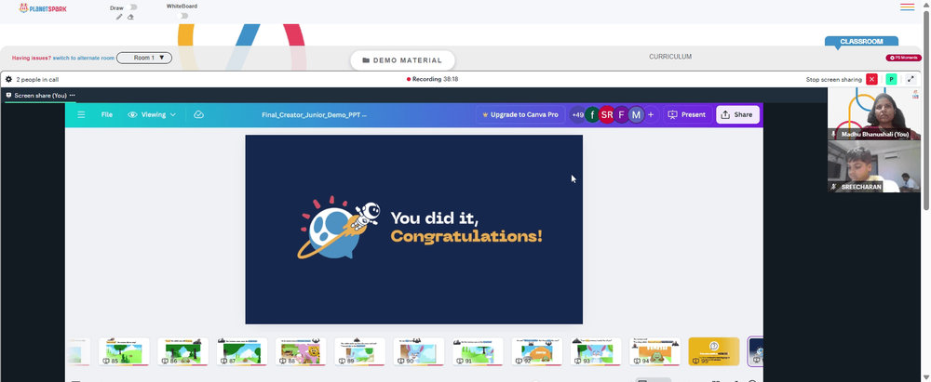This screenshot has width=931, height=382.
Task: Select slide thumbnail 93
Action: point(596,351)
